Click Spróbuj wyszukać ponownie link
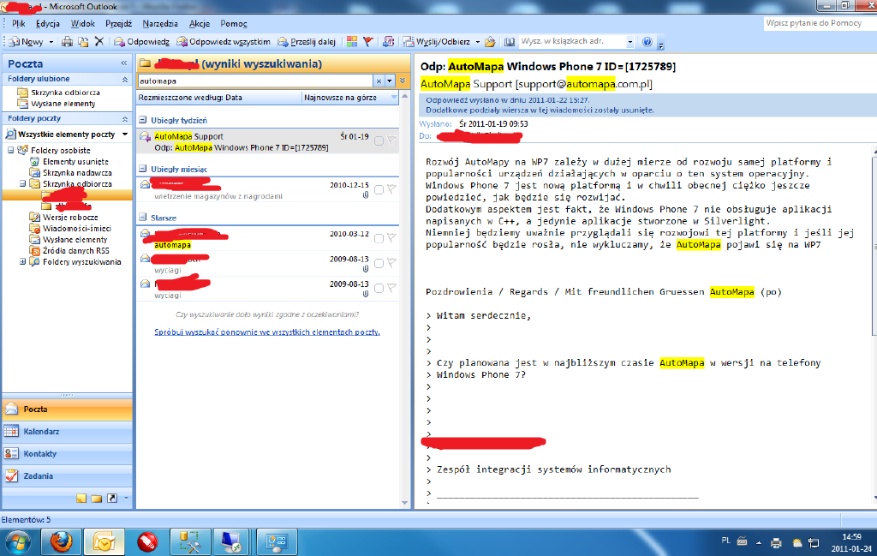 pyautogui.click(x=267, y=332)
